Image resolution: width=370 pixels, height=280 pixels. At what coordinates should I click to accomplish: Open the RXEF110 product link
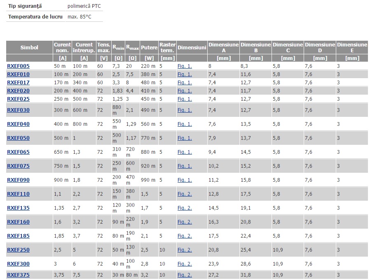pos(18,194)
